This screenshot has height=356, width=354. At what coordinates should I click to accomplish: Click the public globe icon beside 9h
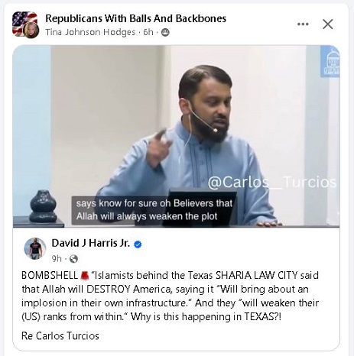coord(73,259)
